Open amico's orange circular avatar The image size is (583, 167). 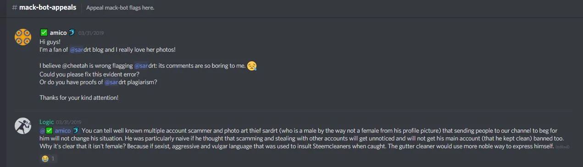pyautogui.click(x=23, y=37)
